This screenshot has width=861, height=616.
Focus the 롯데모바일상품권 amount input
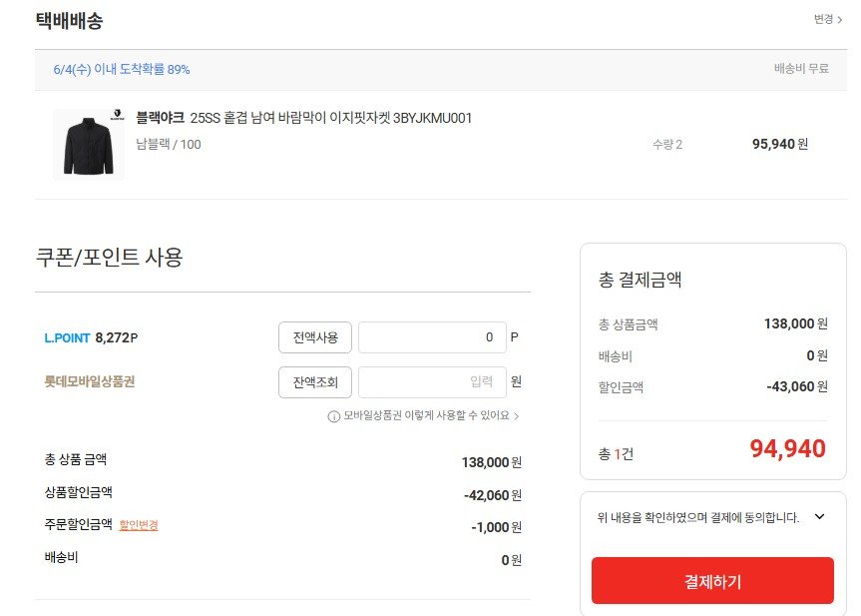pos(432,382)
